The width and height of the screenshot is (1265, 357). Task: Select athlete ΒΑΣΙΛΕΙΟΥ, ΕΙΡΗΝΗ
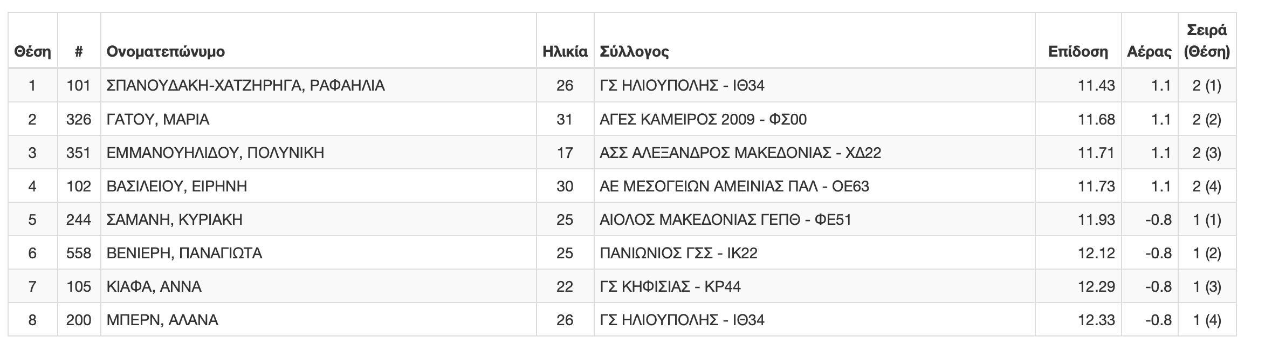click(177, 186)
